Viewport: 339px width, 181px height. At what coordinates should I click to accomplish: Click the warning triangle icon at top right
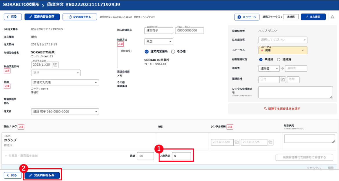(332, 17)
